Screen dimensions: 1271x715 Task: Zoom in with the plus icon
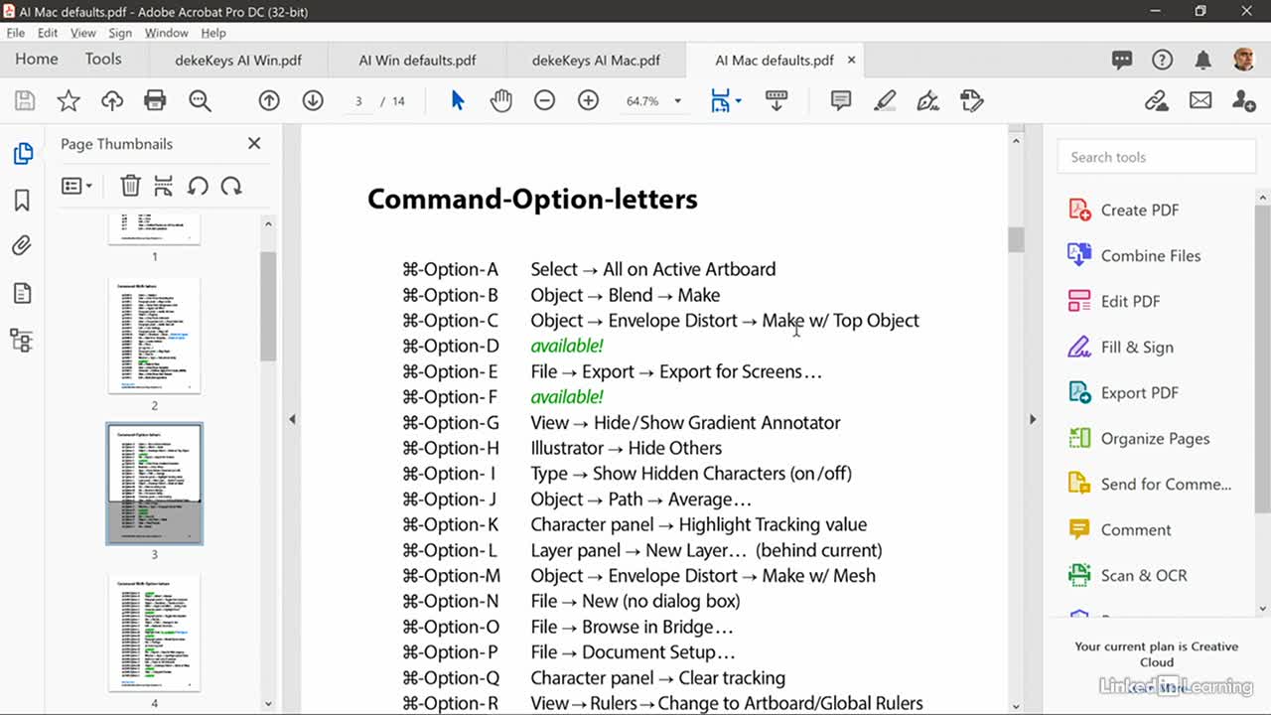tap(588, 100)
